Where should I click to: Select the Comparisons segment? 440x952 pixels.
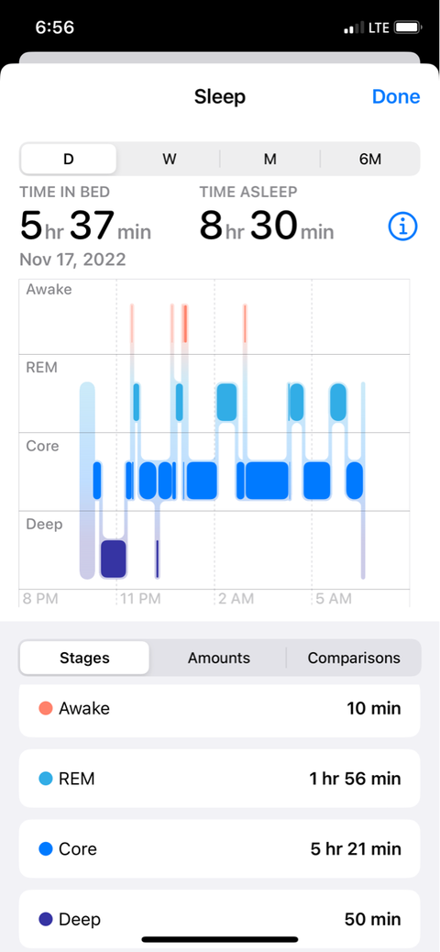(x=354, y=658)
